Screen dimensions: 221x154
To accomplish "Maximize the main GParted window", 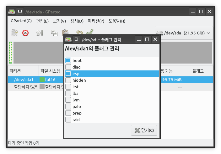I will [201, 12].
